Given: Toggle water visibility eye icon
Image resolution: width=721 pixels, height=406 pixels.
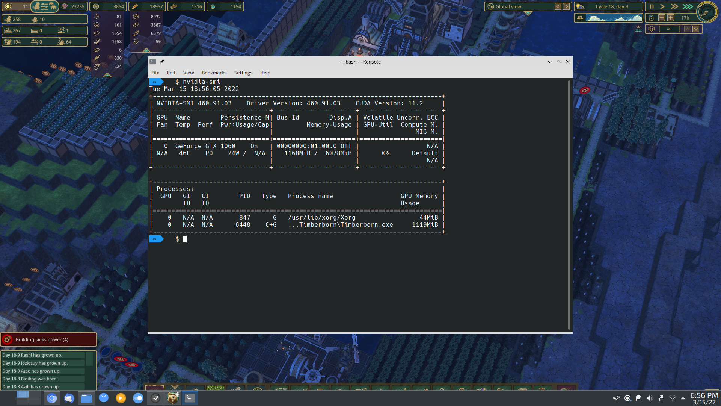Looking at the screenshot, I should (638, 29).
